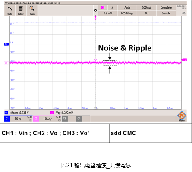Toggle channel C2 button
The width and height of the screenshot is (192, 172).
(36, 119)
